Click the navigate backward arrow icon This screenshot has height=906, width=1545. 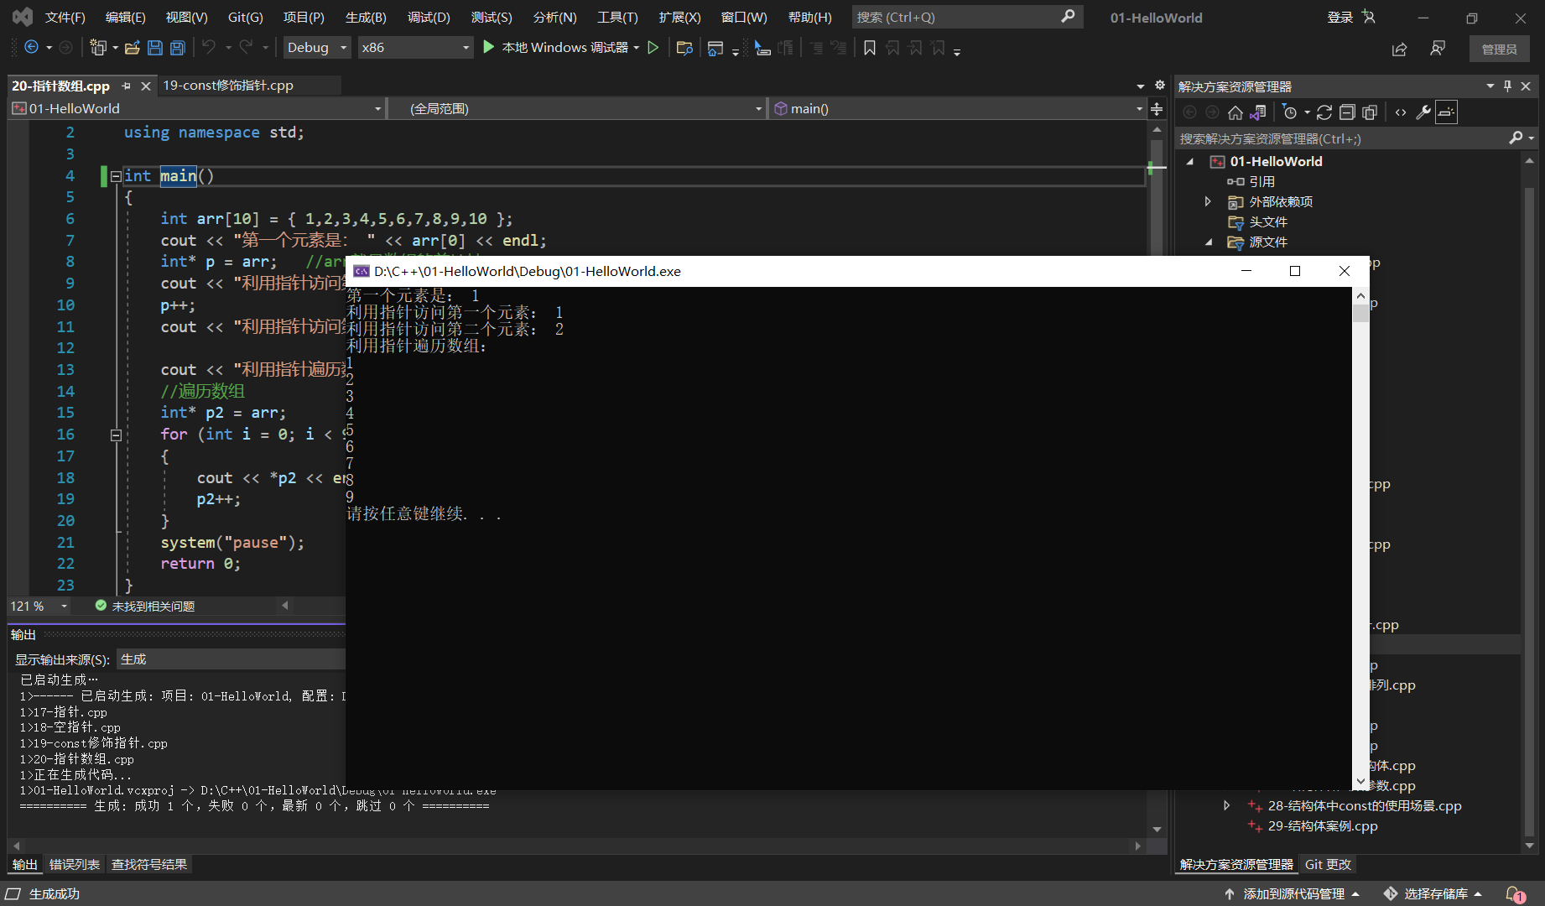[32, 48]
